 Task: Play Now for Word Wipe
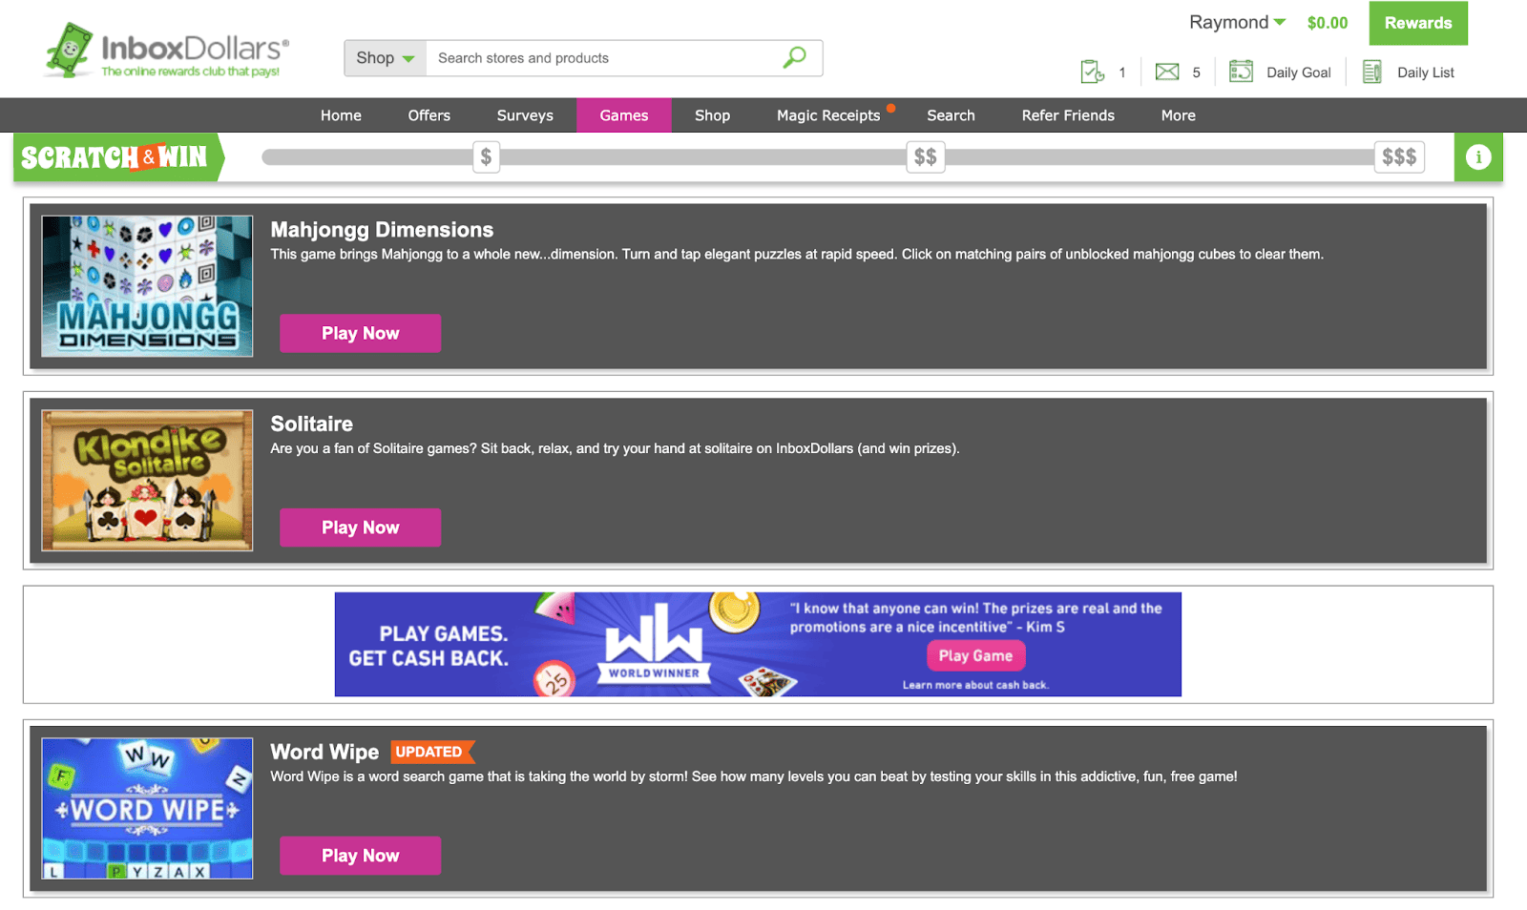[361, 856]
